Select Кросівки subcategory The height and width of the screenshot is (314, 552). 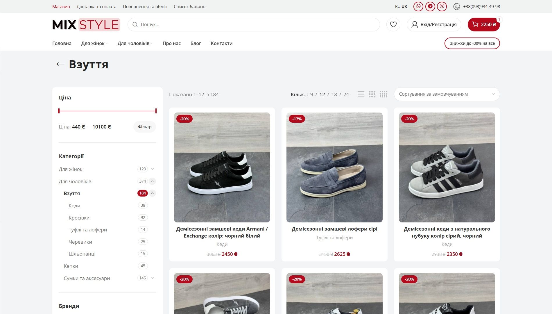pos(79,218)
